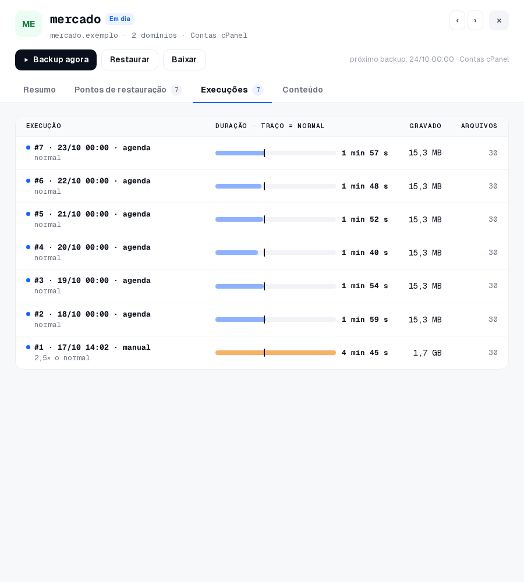Start a backup with Backup agora
This screenshot has height=582, width=524.
(x=56, y=60)
